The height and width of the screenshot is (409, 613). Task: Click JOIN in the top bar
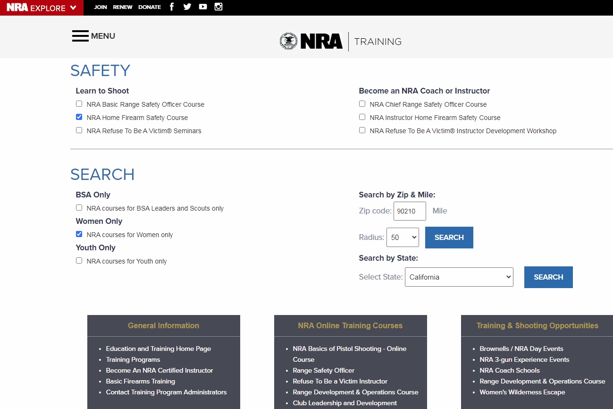tap(101, 7)
